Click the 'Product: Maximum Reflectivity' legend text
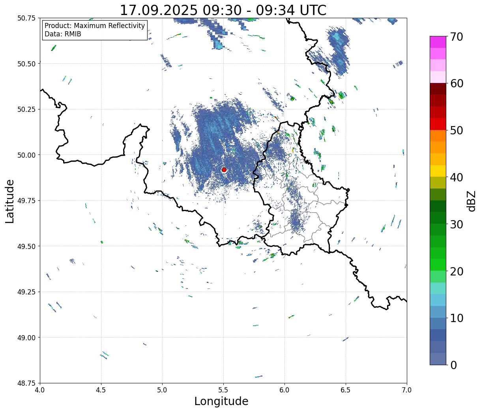This screenshot has height=411, width=481. click(95, 26)
